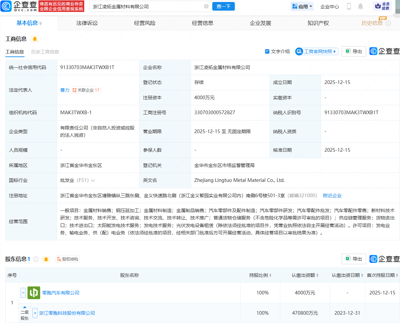
Task: Collapse the 零跑汽车有限公司 shareholder row
Action: (23, 293)
